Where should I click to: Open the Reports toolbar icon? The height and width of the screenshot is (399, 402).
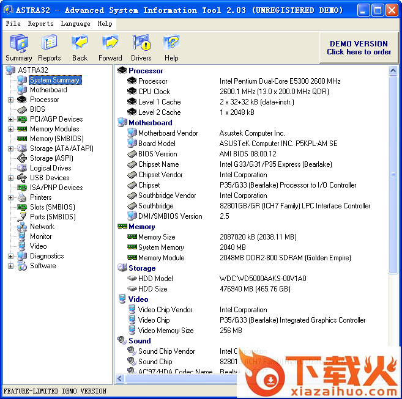[x=49, y=43]
